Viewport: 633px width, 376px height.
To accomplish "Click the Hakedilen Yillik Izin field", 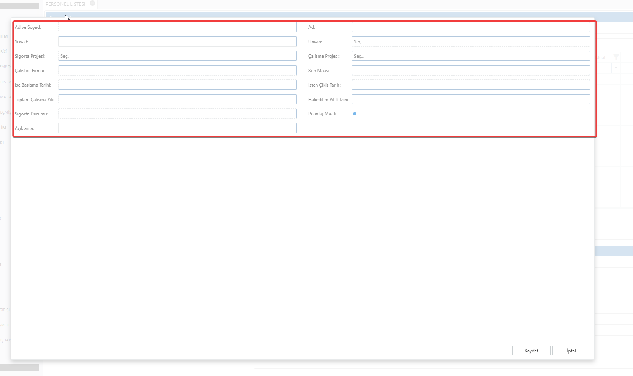I will (471, 100).
